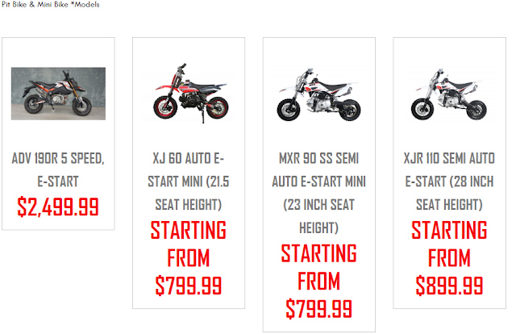Click Starting From text on XJ 60 card

point(189,244)
